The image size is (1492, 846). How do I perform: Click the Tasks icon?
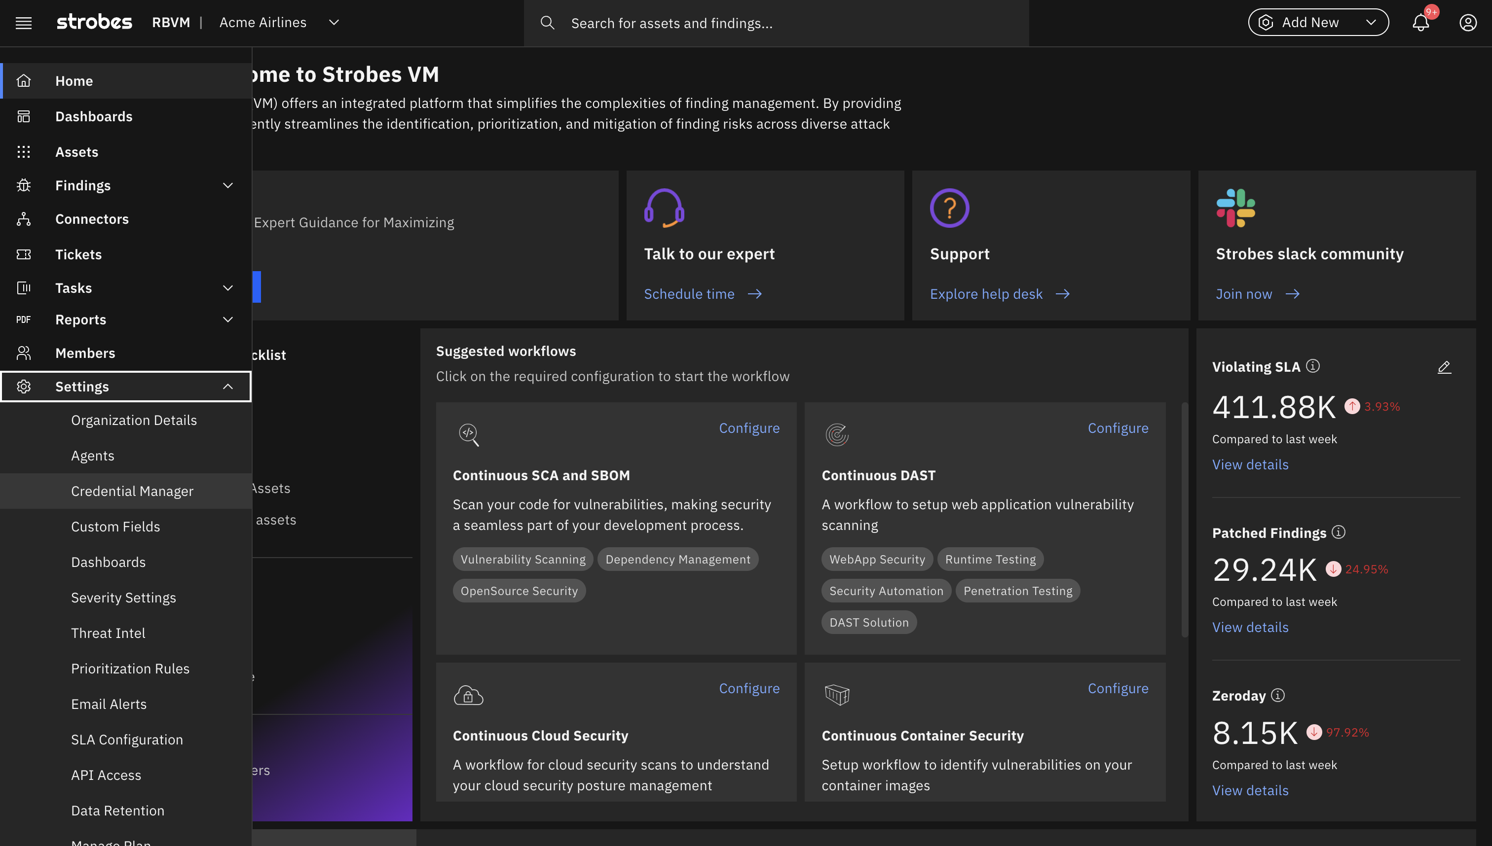coord(24,287)
